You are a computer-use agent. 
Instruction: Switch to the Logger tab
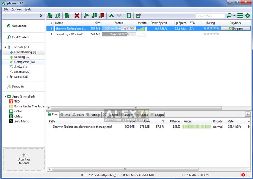pyautogui.click(x=157, y=115)
